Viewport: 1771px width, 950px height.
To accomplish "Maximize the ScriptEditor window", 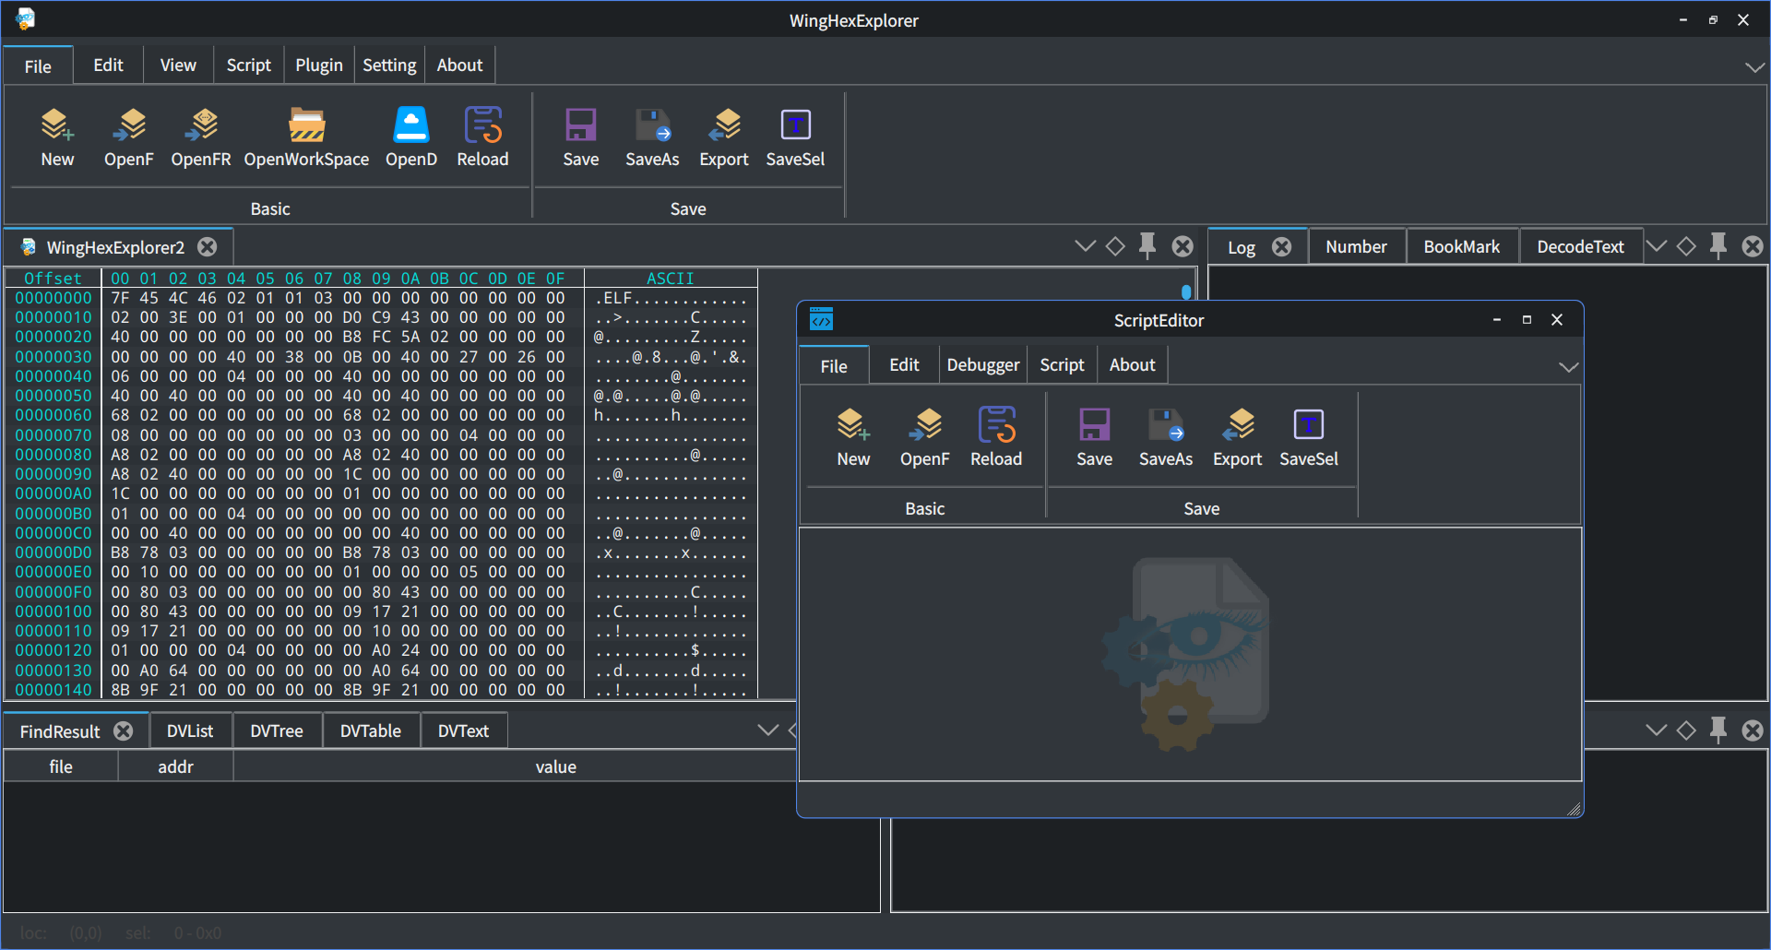I will pos(1527,320).
